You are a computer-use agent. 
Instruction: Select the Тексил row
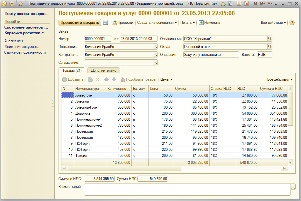175,155
